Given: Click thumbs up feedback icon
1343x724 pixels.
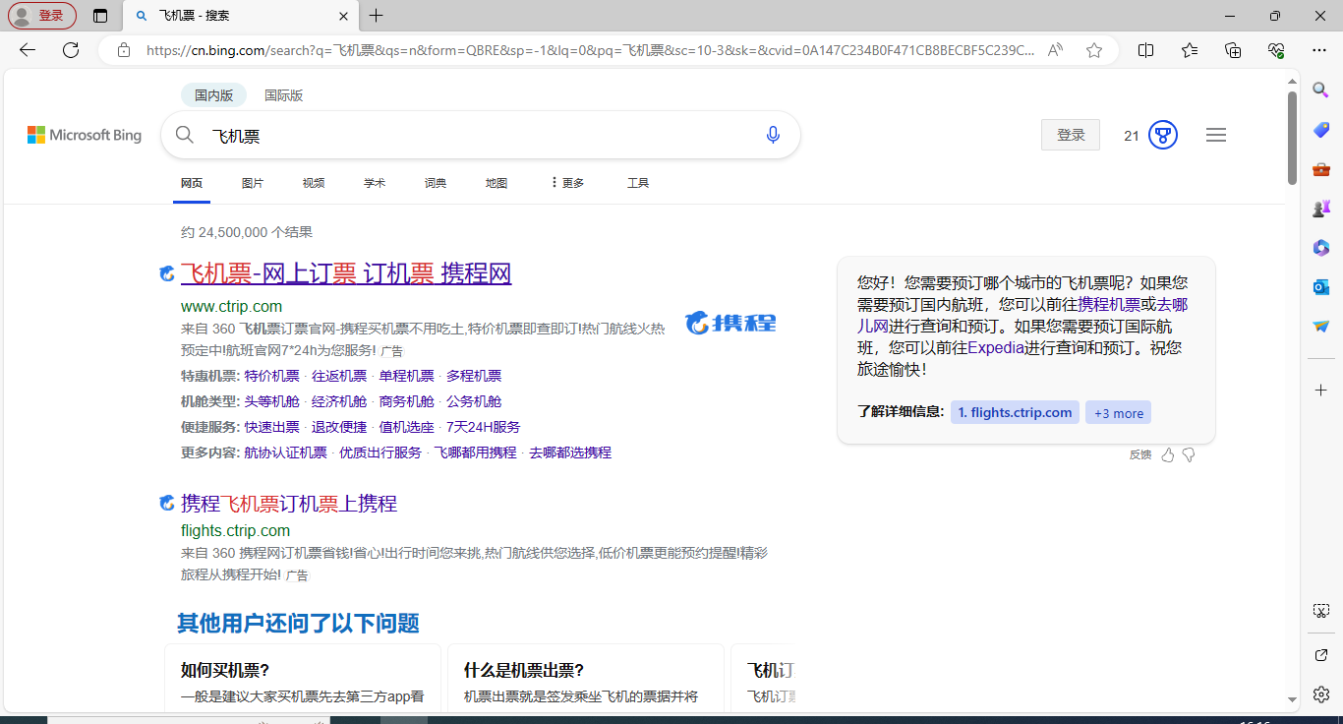Looking at the screenshot, I should click(x=1168, y=454).
